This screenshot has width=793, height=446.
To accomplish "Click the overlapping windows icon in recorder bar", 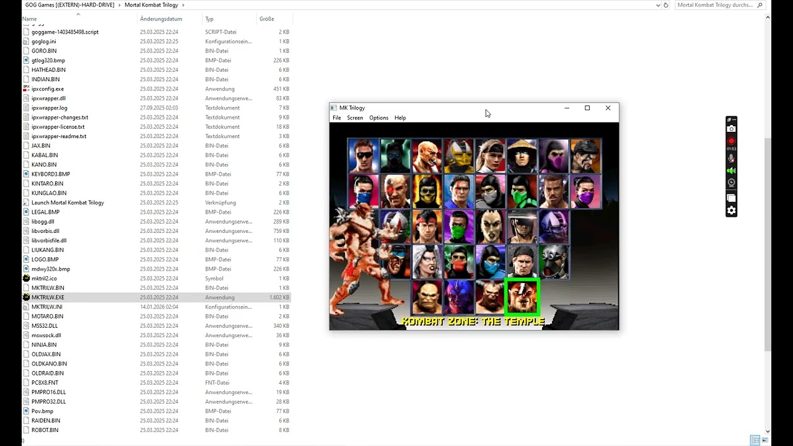I will (x=731, y=198).
